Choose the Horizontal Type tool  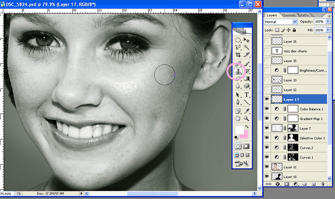pyautogui.click(x=247, y=94)
